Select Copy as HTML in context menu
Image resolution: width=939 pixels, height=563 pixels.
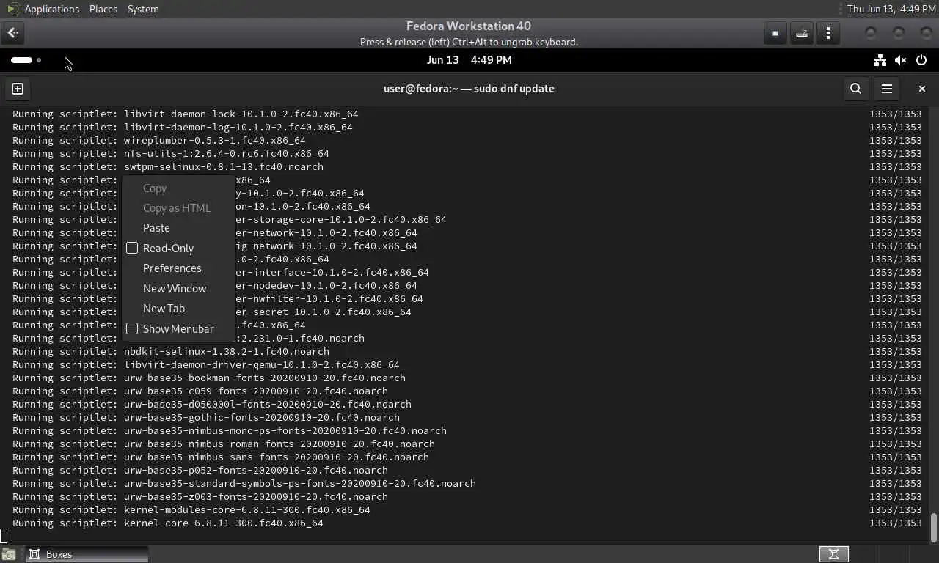177,208
